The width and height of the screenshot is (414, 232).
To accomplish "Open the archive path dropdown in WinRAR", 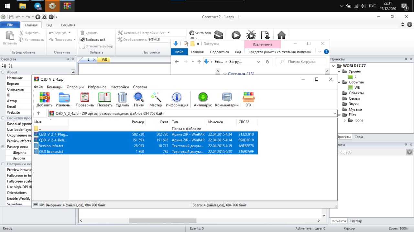I will (334, 113).
